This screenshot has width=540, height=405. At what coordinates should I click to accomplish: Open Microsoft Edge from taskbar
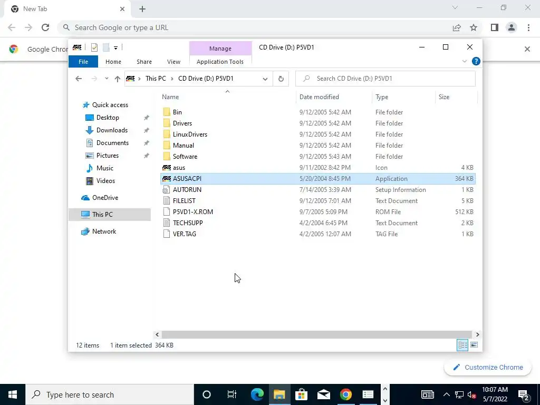click(x=257, y=394)
